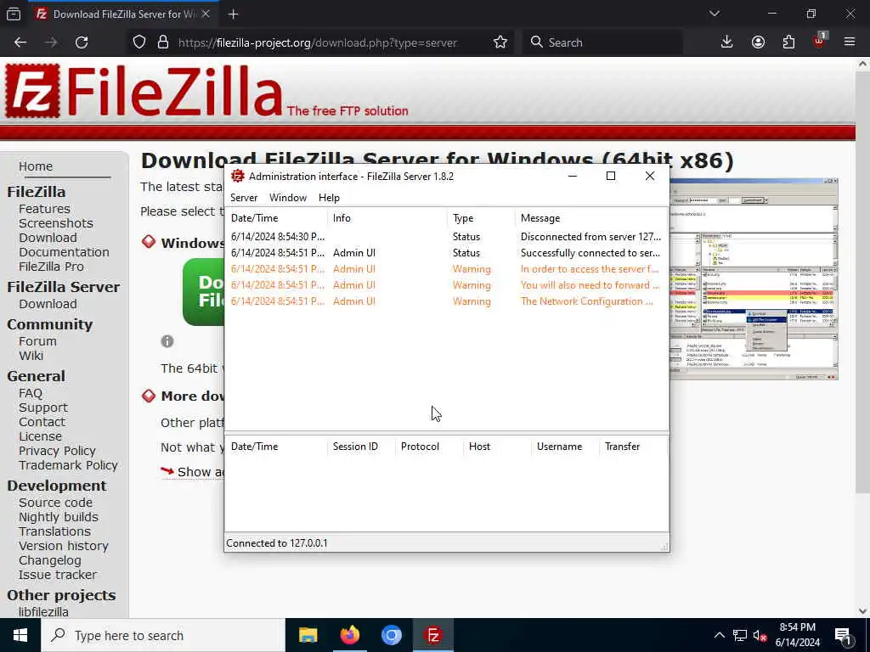870x652 pixels.
Task: Click the taskbar search box
Action: (162, 635)
